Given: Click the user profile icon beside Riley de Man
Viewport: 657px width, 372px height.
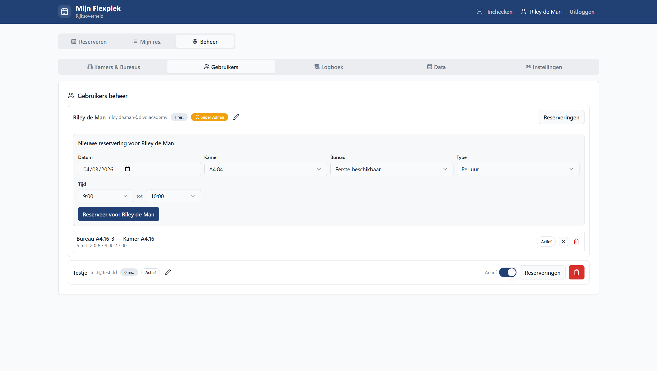Looking at the screenshot, I should tap(524, 12).
